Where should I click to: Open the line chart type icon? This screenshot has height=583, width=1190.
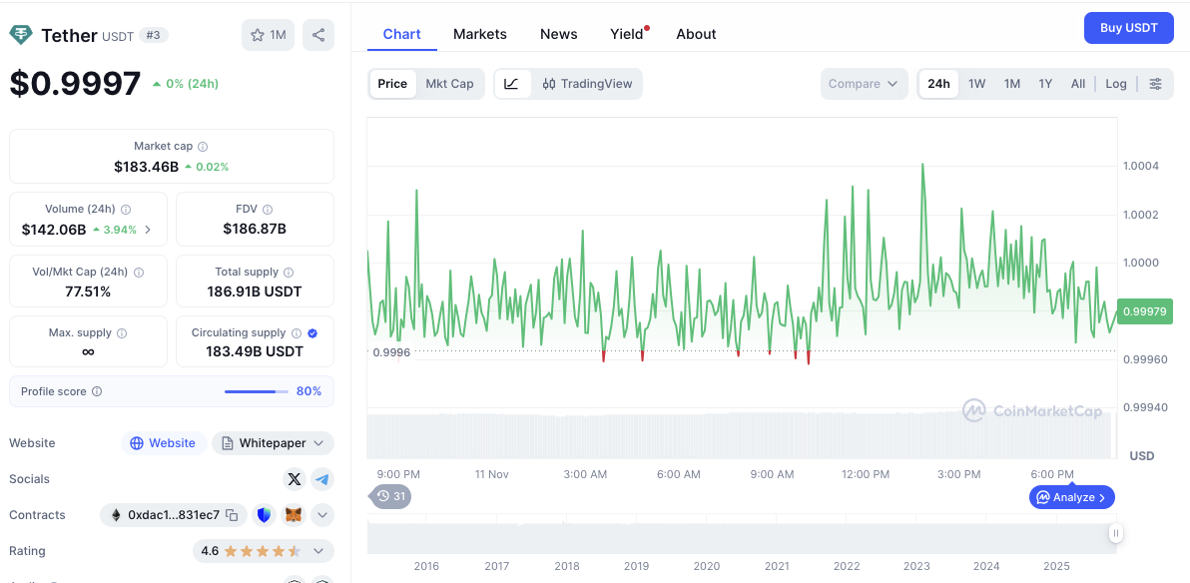(x=512, y=84)
